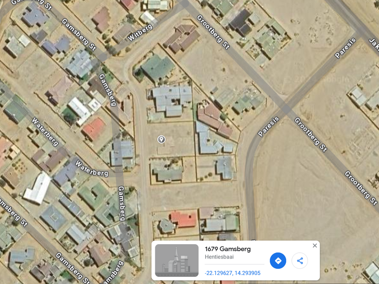
Task: Click the gray location pin marker
Action: click(x=161, y=139)
